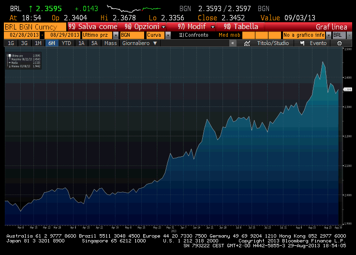Expand the No a grafico infe dropdown
This screenshot has height=255, width=356.
328,35
